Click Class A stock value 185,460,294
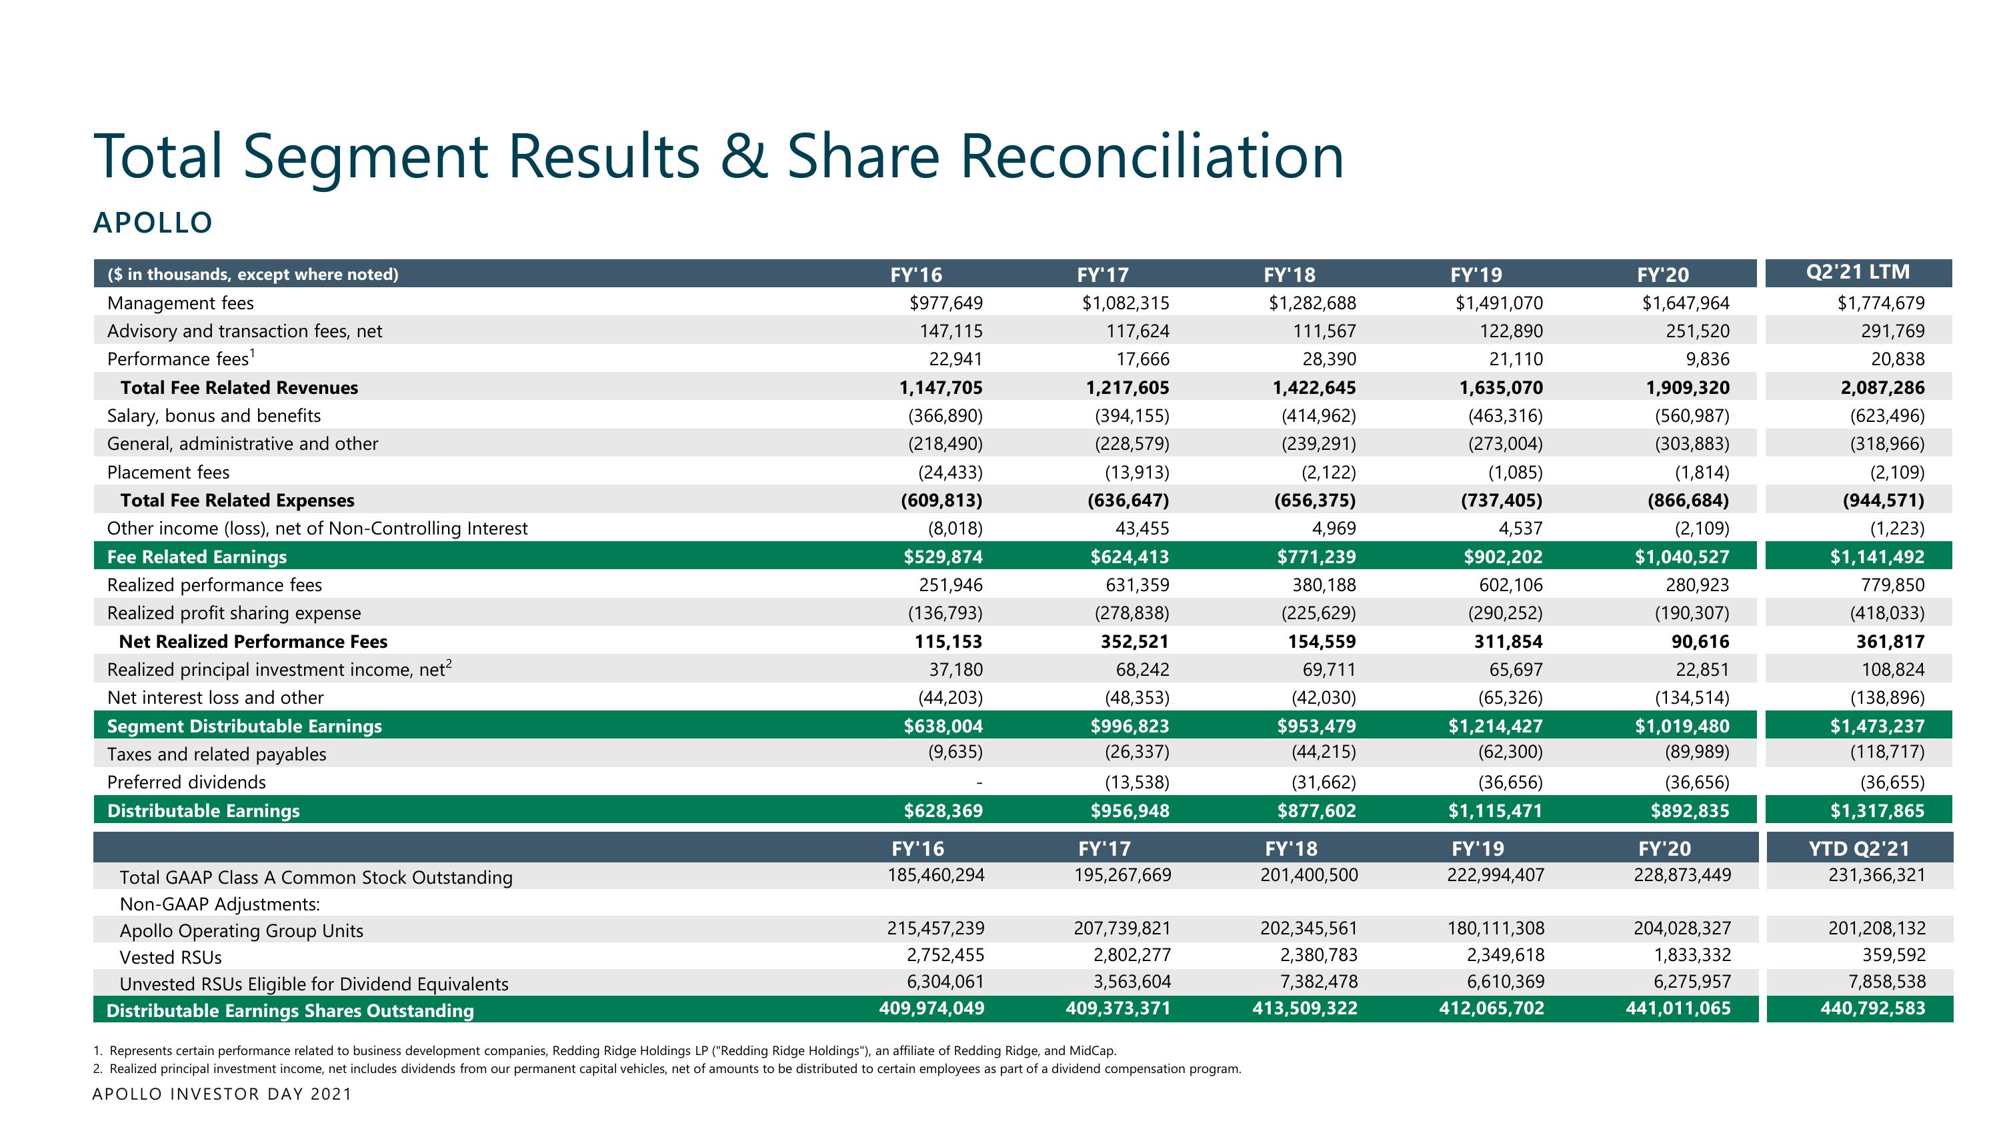 [935, 875]
